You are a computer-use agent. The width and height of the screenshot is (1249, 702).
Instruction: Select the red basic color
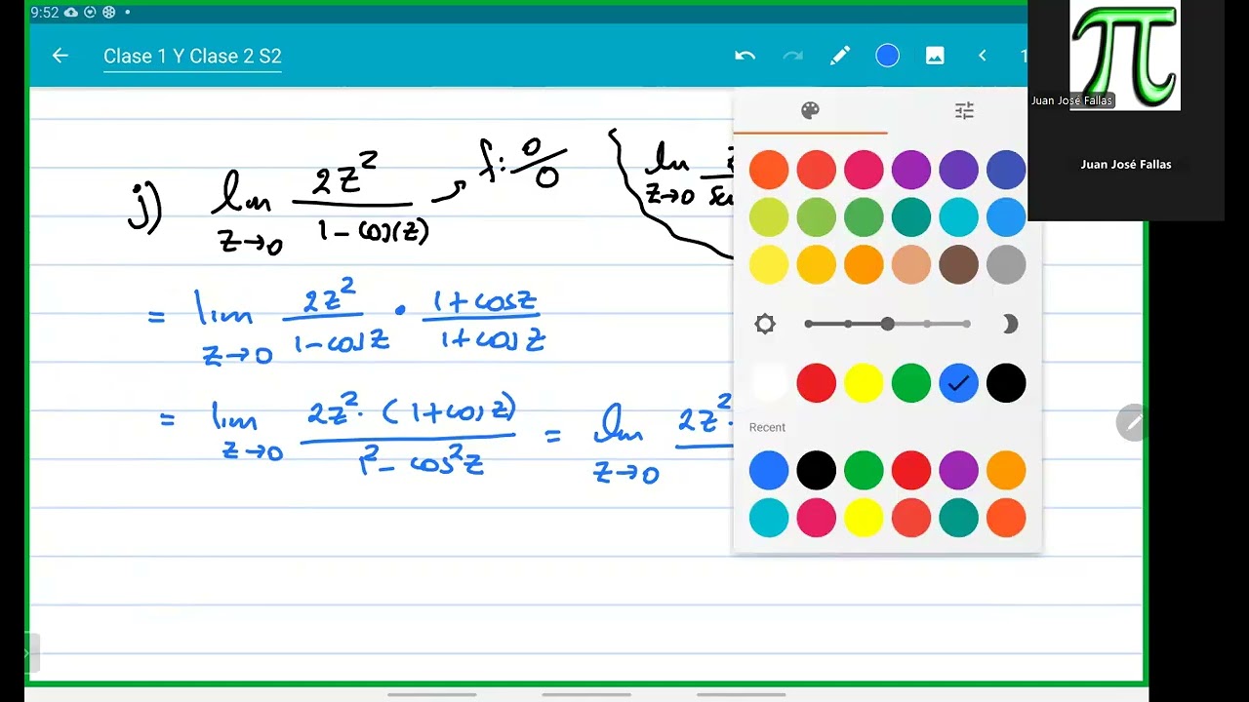[817, 383]
